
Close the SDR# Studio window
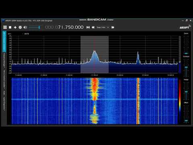(191, 21)
